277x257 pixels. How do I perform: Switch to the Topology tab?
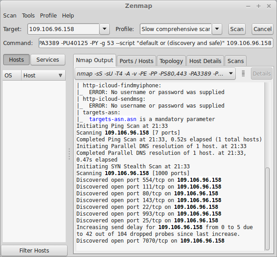[x=171, y=61]
